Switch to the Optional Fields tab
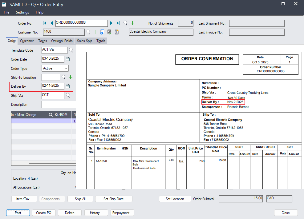Image resolution: width=304 pixels, height=219 pixels. click(62, 41)
